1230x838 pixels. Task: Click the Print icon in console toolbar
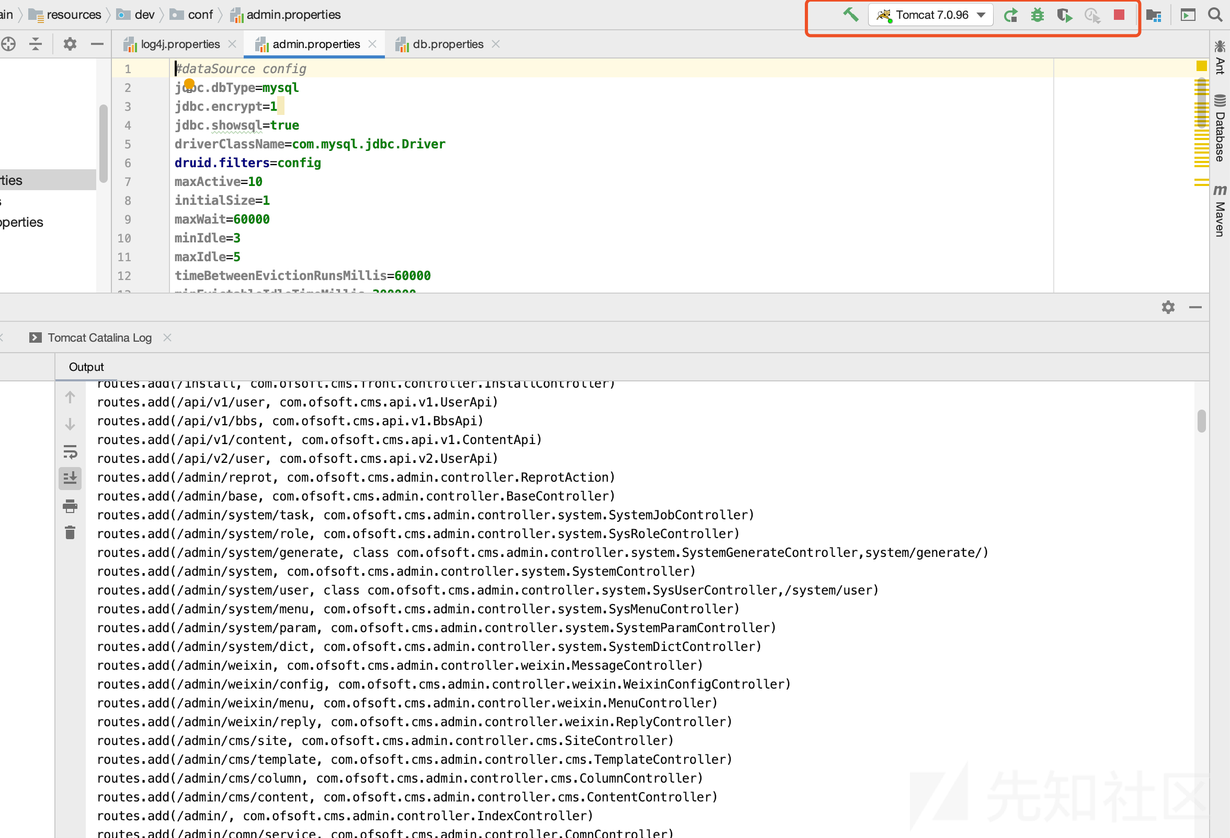click(x=70, y=506)
